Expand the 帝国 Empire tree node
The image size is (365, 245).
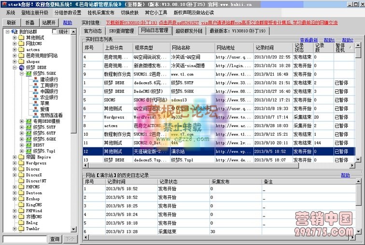[x=14, y=157]
